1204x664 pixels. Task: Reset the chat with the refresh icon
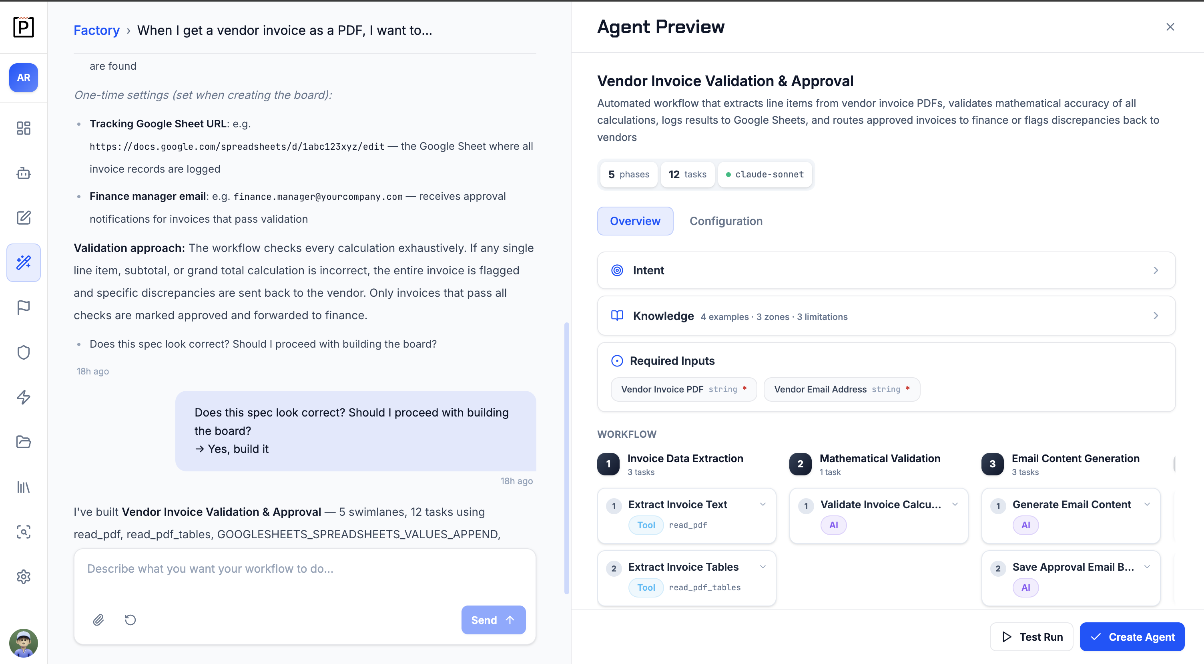[x=130, y=620]
